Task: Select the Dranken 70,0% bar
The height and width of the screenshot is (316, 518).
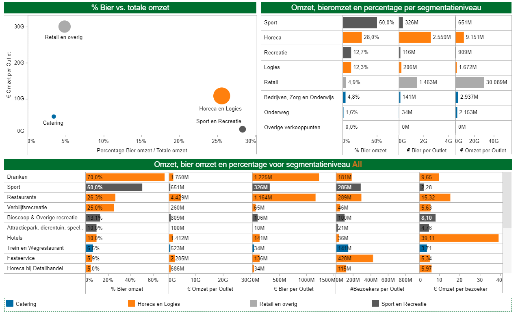Action: point(125,177)
